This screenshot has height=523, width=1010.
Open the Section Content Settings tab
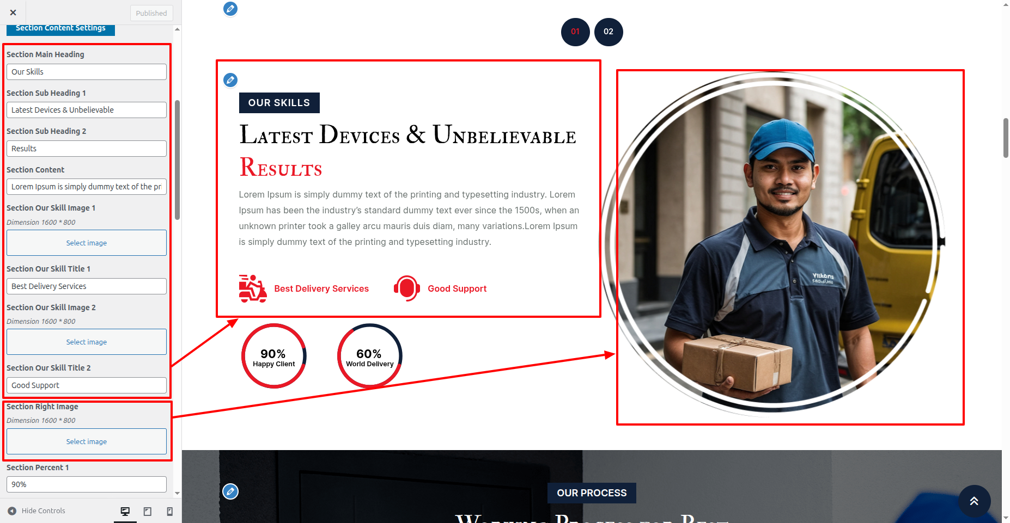(60, 28)
